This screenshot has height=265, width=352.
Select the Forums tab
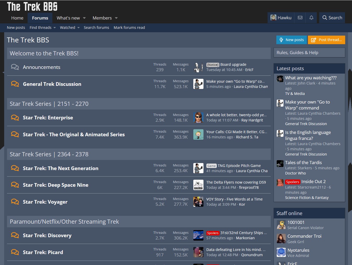40,18
